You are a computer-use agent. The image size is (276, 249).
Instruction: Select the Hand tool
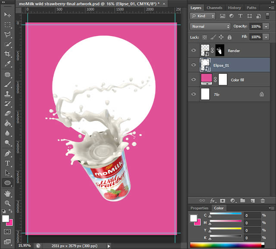point(7,194)
